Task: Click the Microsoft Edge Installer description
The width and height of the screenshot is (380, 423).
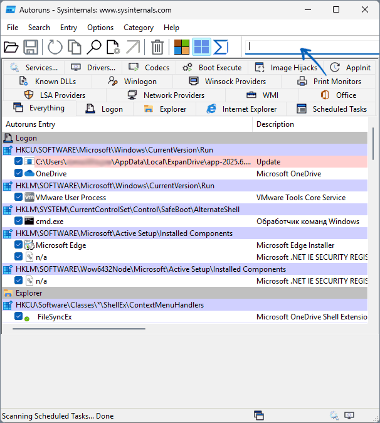Action: [x=295, y=245]
